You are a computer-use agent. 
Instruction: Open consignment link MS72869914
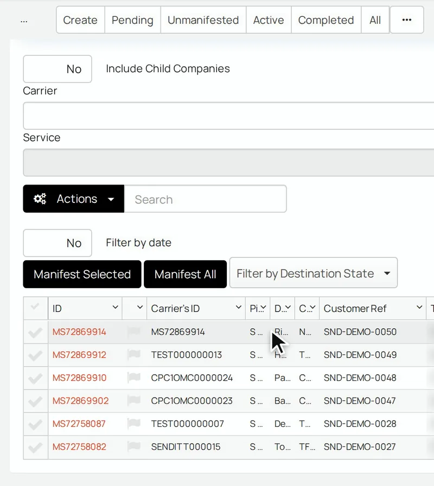tap(79, 332)
